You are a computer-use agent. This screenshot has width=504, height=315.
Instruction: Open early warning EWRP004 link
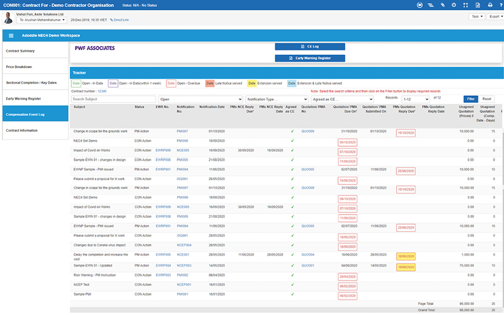(163, 265)
